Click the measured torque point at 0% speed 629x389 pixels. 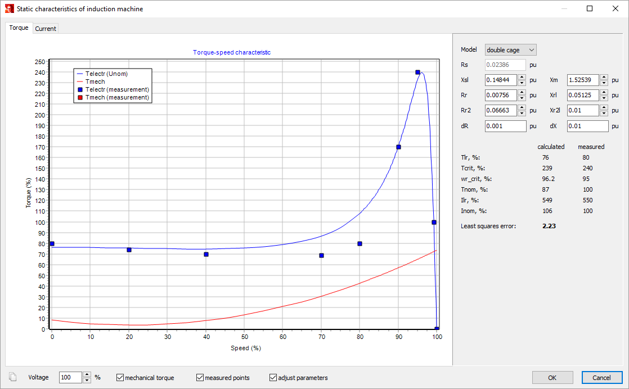(x=52, y=243)
